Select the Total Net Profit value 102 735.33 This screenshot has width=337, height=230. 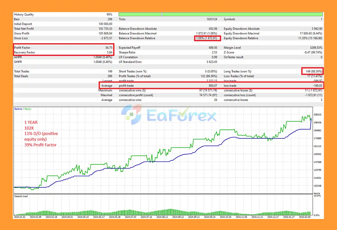click(105, 29)
